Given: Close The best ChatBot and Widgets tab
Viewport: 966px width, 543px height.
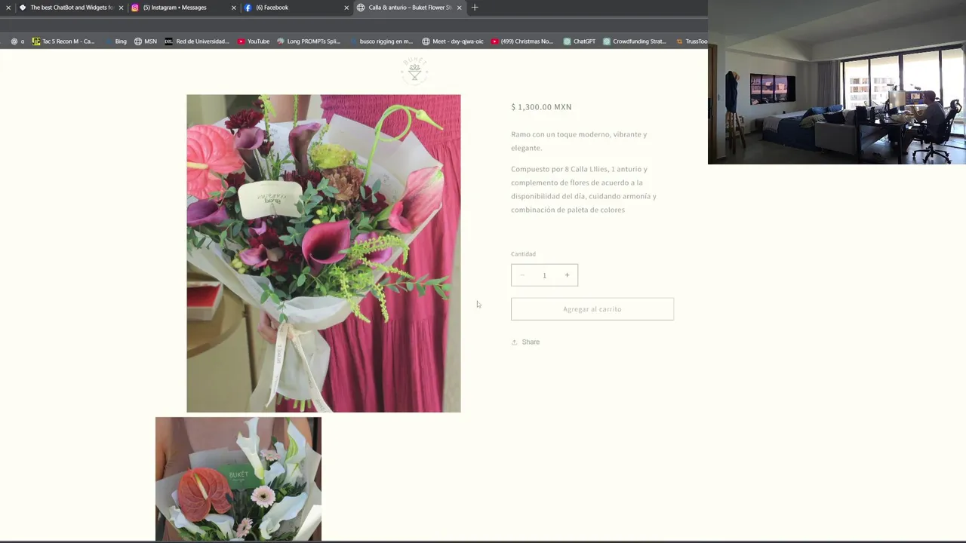Looking at the screenshot, I should (121, 8).
